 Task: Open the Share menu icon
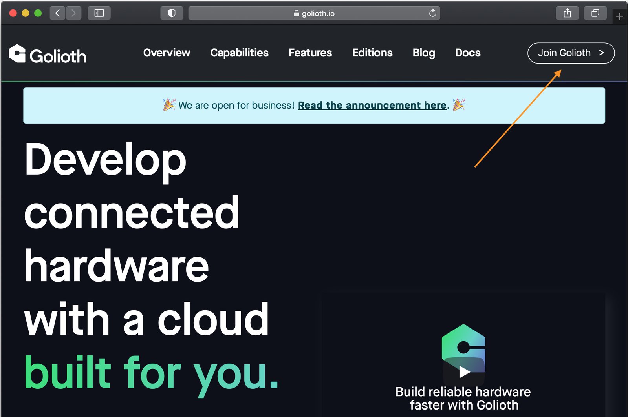coord(567,13)
